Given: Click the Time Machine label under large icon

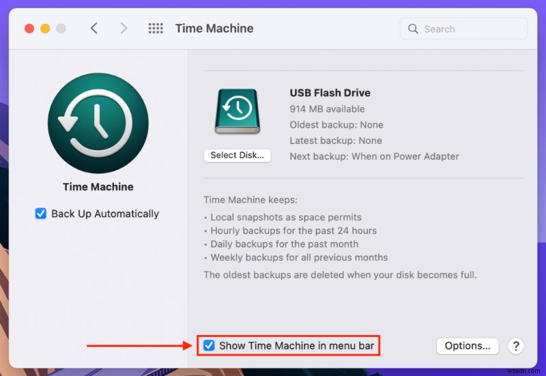Looking at the screenshot, I should (98, 187).
